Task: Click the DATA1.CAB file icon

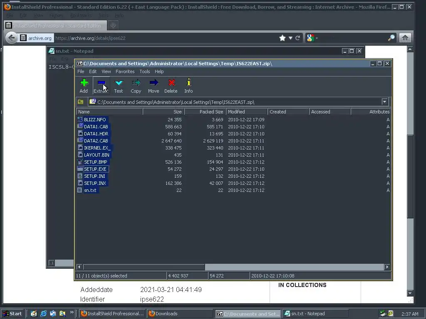Action: pyautogui.click(x=80, y=126)
